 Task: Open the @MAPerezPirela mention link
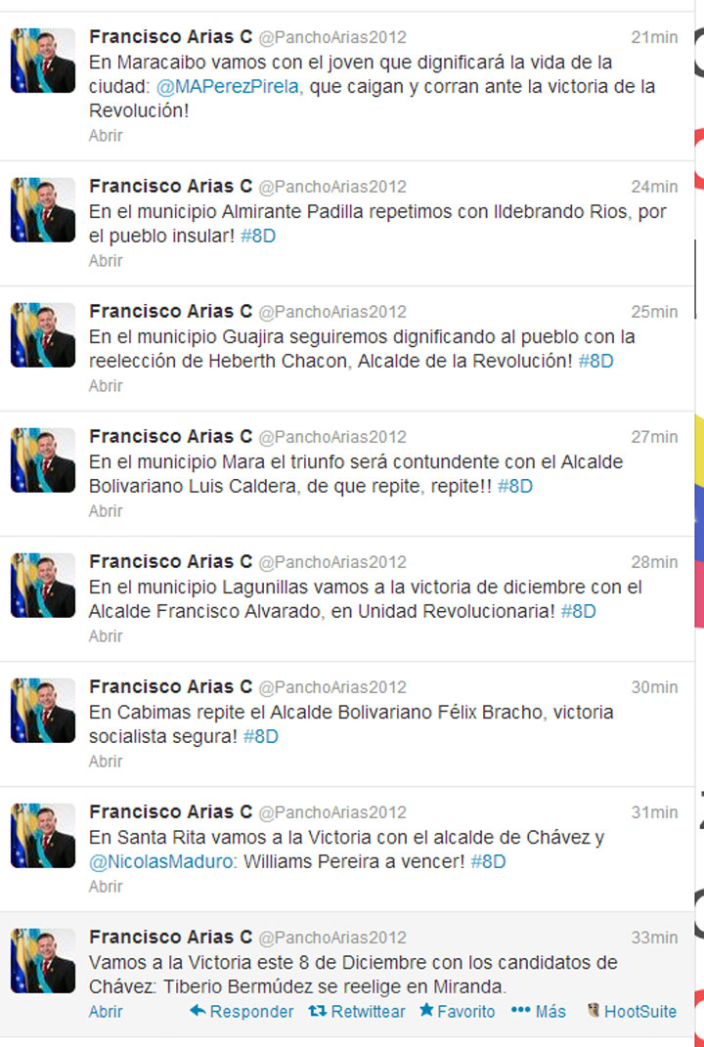click(x=227, y=87)
